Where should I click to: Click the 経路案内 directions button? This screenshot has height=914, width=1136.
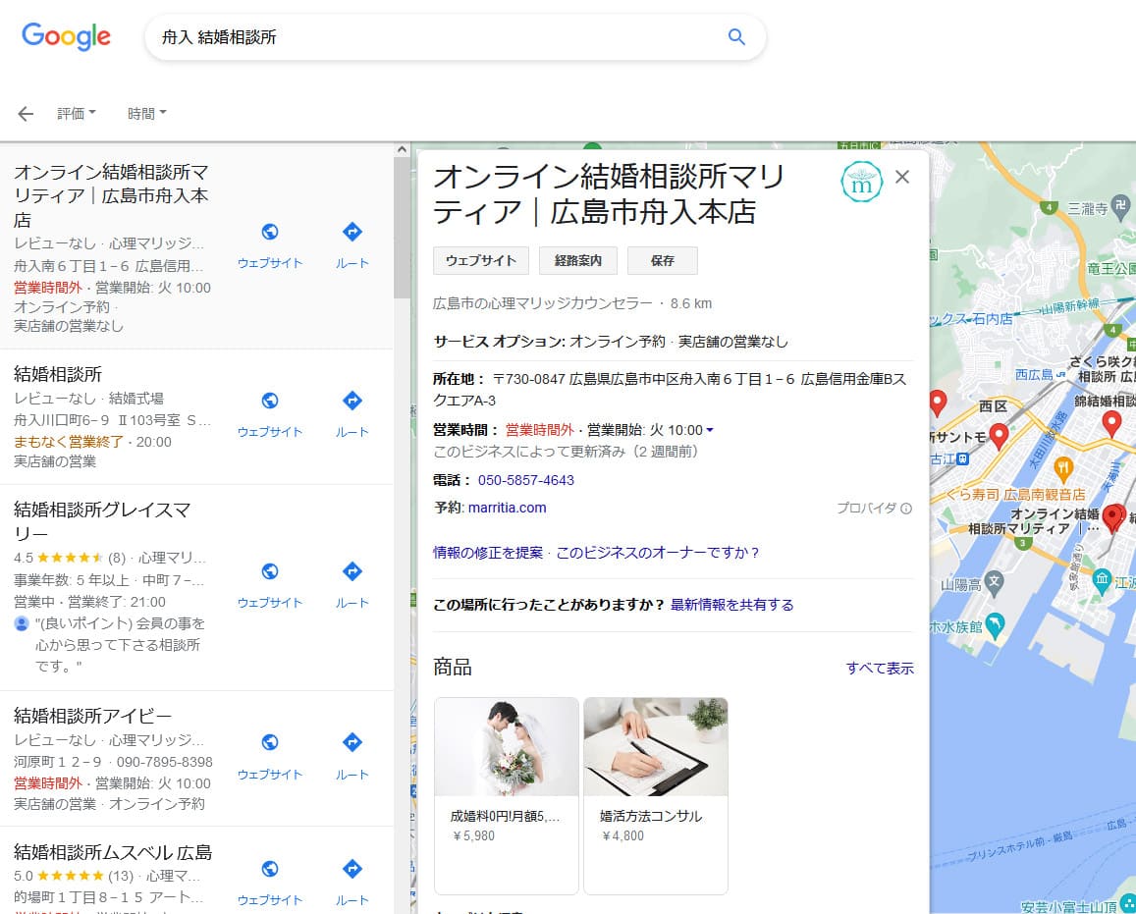(578, 261)
